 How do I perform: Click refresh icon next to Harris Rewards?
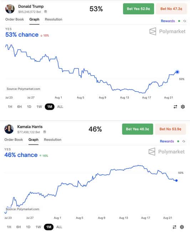pos(184,141)
